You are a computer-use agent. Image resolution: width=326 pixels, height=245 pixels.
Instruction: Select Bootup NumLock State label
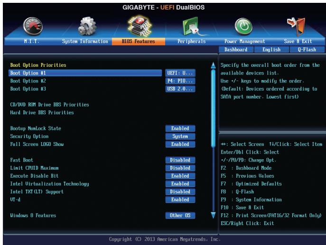[x=36, y=128]
